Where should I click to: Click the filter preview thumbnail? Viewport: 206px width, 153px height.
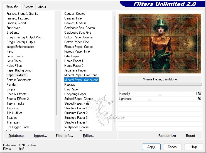click(x=160, y=43)
